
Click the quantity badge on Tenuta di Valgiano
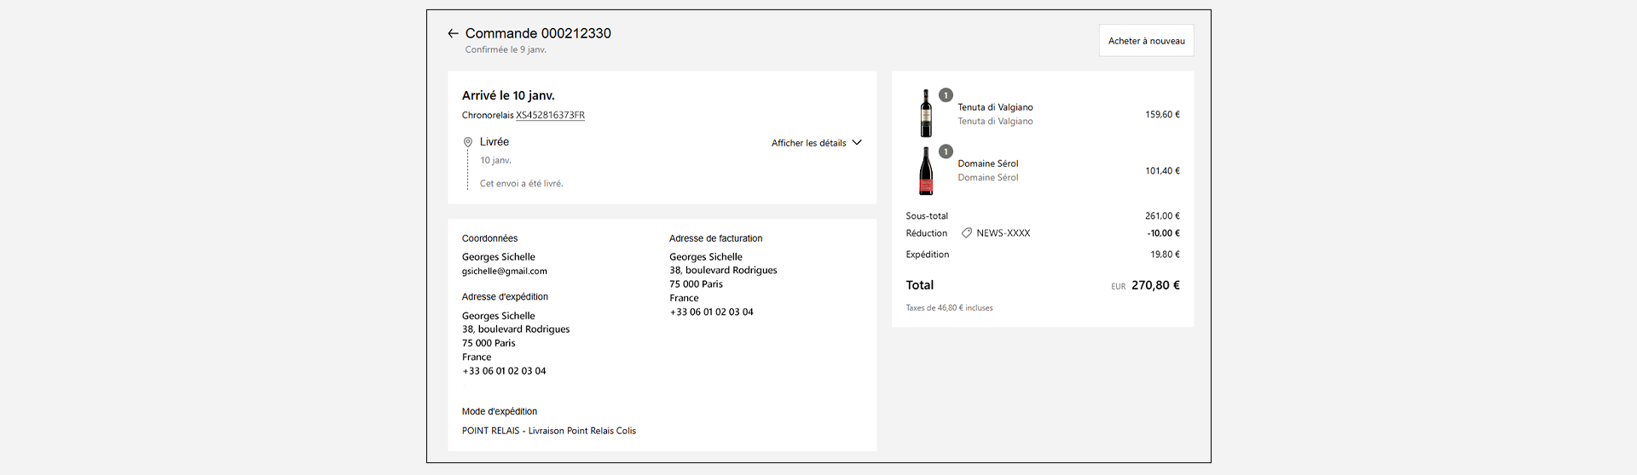pos(946,95)
